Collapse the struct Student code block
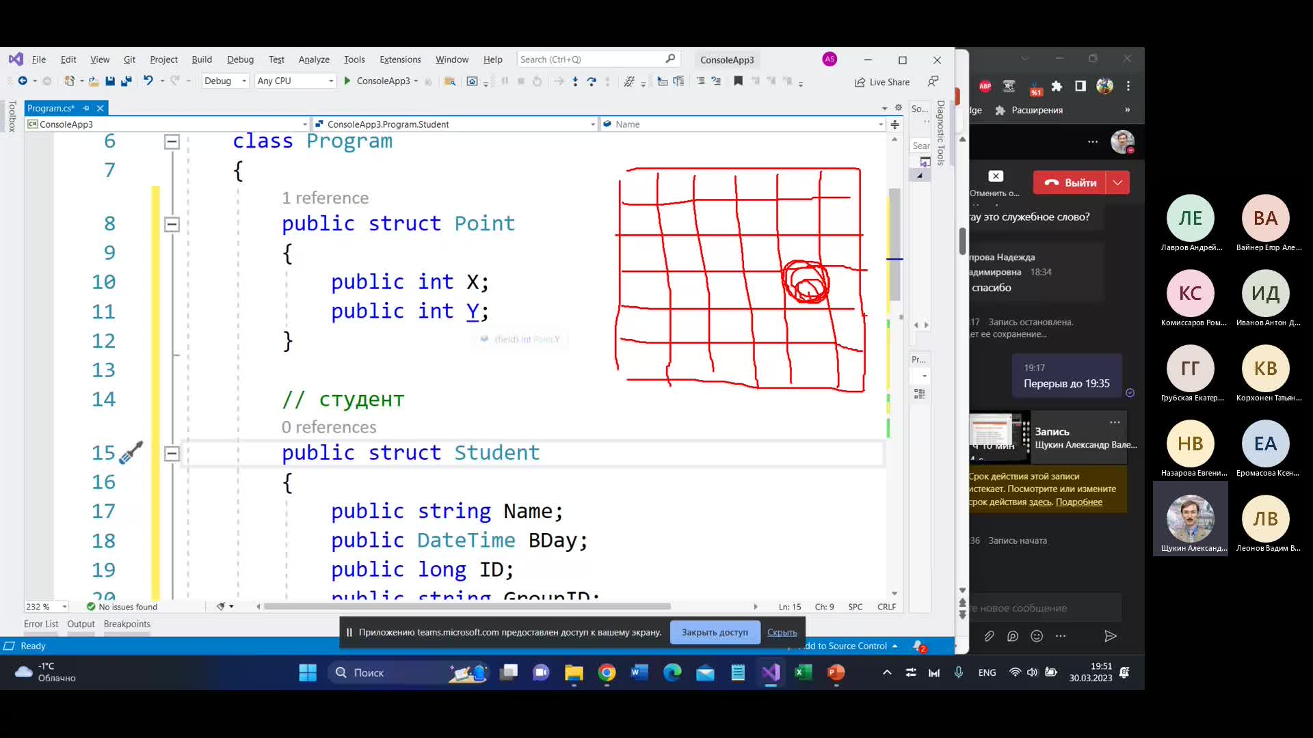This screenshot has height=738, width=1313. [172, 453]
